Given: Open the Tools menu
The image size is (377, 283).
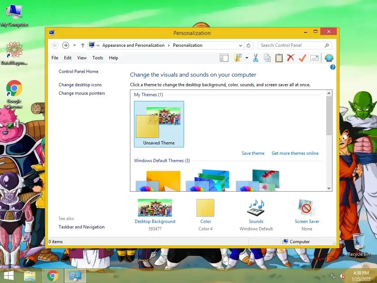Looking at the screenshot, I should (x=98, y=58).
